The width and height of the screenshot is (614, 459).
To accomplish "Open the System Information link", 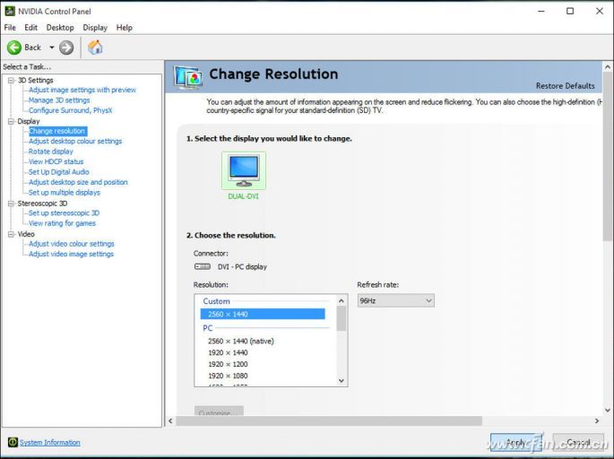I will click(x=50, y=442).
